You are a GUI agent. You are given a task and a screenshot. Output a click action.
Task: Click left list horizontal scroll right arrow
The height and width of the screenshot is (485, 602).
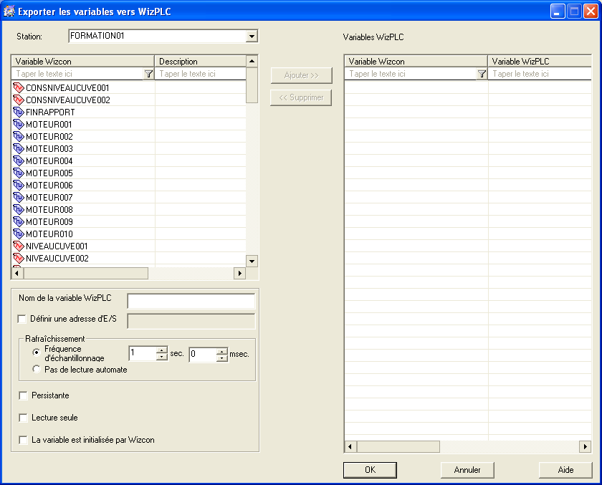point(239,273)
